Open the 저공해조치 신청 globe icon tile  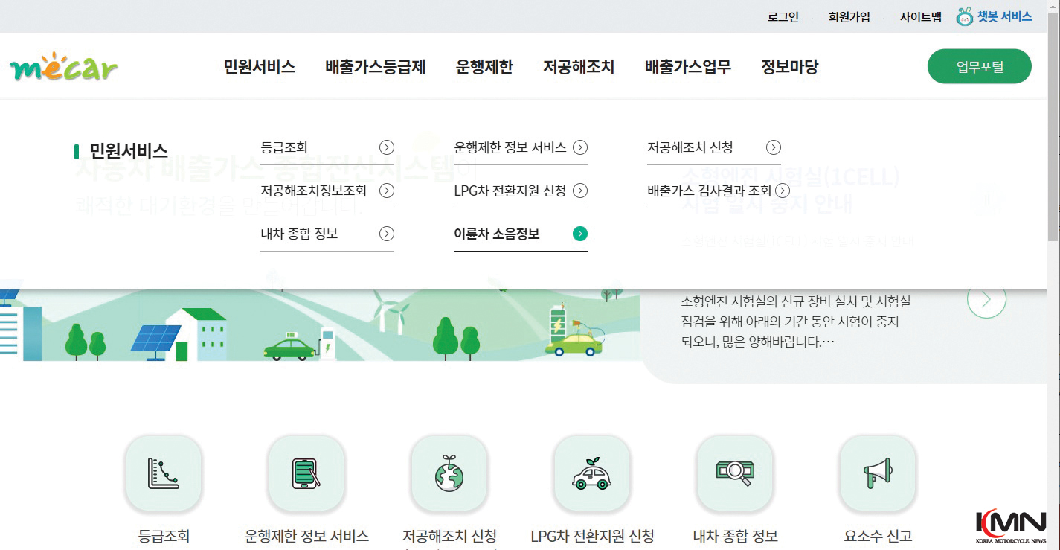click(x=449, y=473)
